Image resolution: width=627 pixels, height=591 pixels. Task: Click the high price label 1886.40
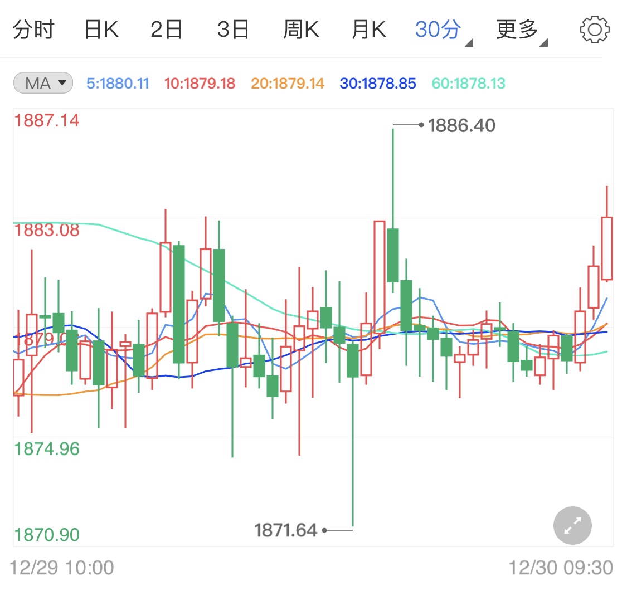point(461,125)
